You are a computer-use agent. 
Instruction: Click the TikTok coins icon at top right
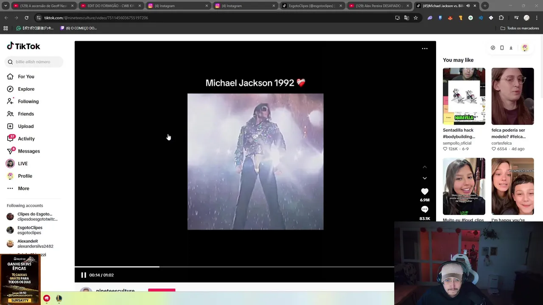click(x=493, y=48)
